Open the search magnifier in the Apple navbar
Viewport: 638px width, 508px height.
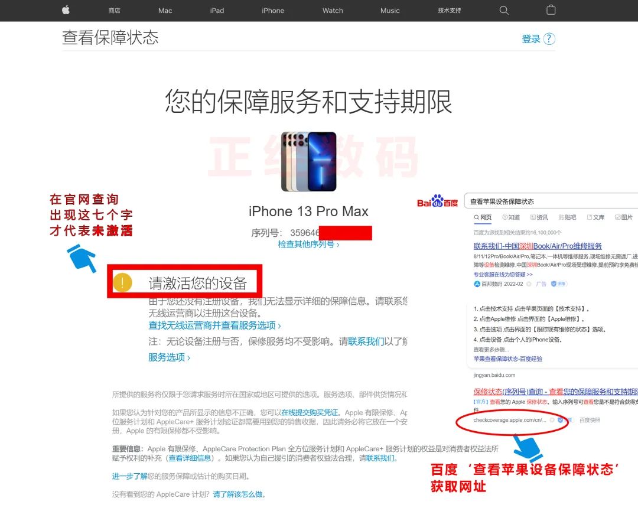(503, 11)
